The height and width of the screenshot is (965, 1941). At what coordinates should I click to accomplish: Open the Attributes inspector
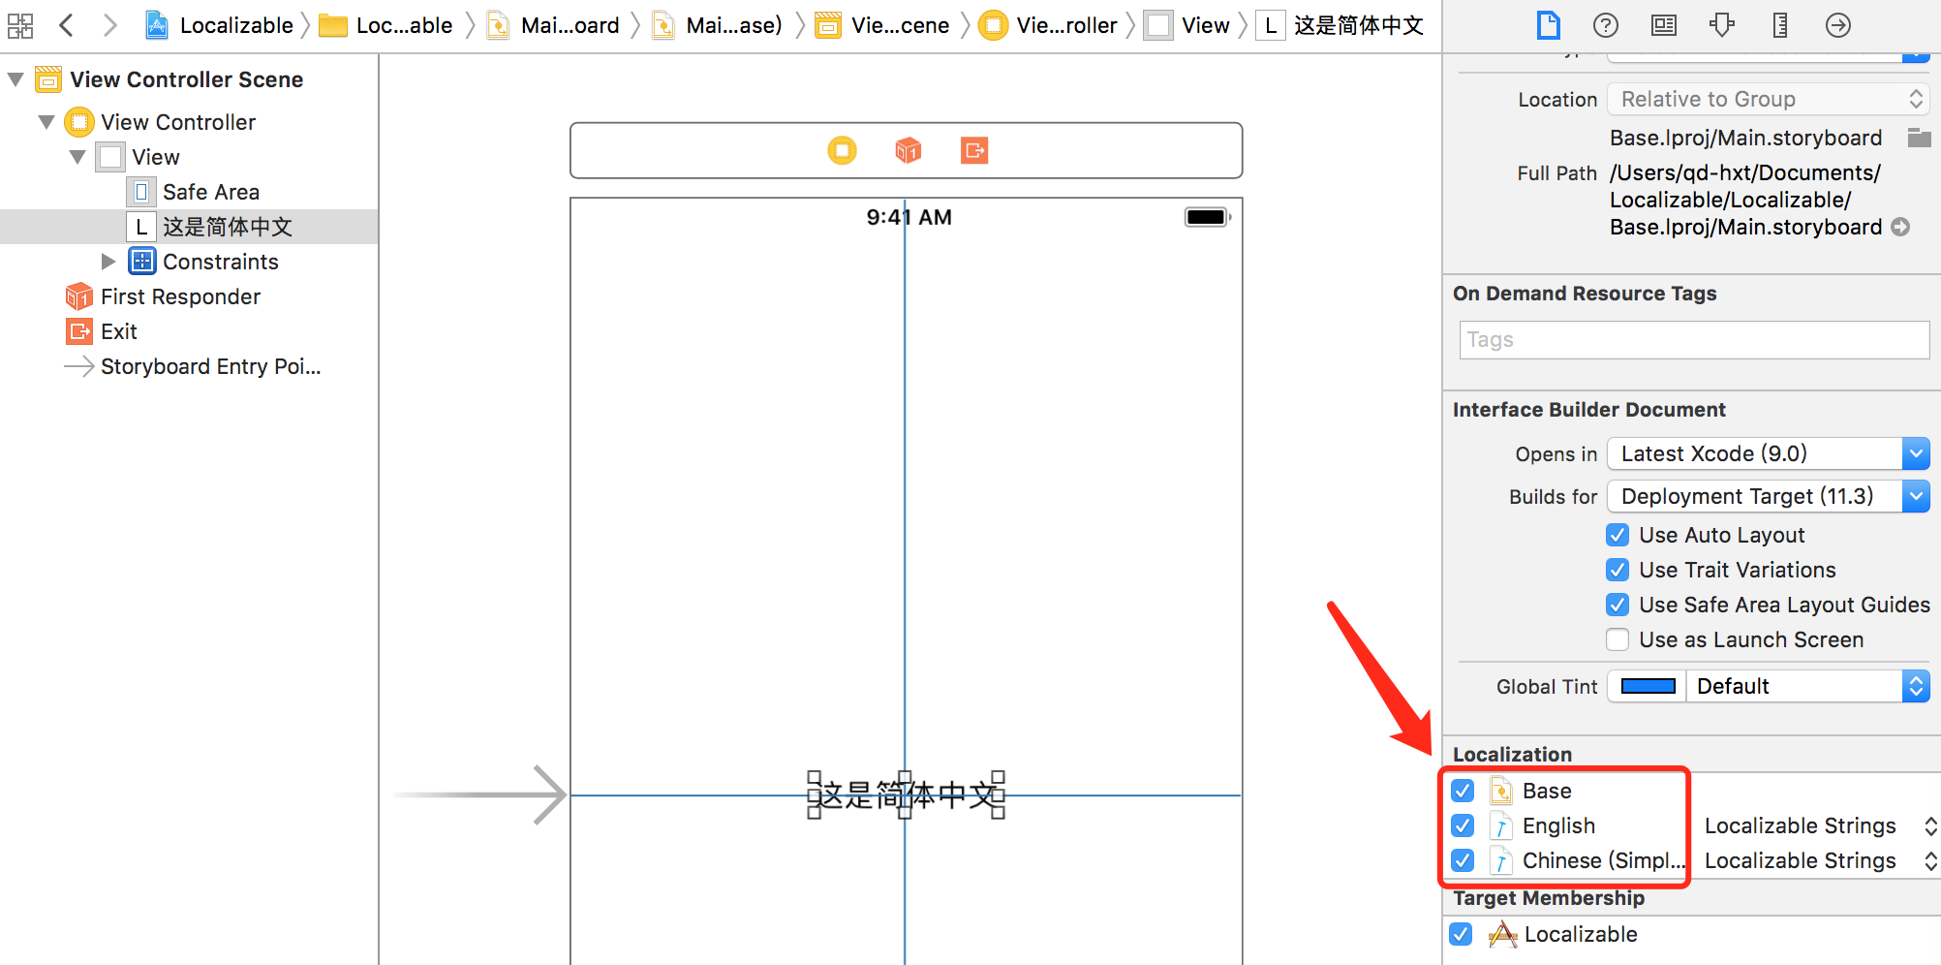point(1721,25)
